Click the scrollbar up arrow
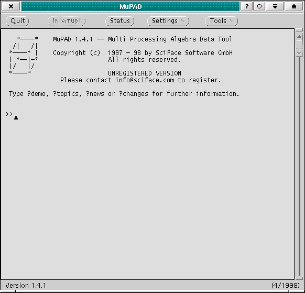This screenshot has width=305, height=293. 299,37
